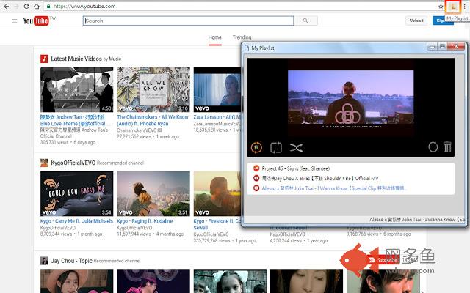Screen dimensions: 470x293
Task: Reload the page in the browser
Action: click(26, 6)
